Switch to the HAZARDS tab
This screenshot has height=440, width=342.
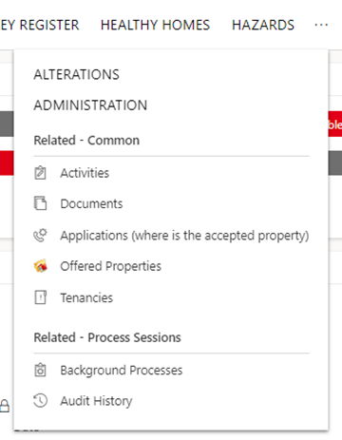click(263, 25)
